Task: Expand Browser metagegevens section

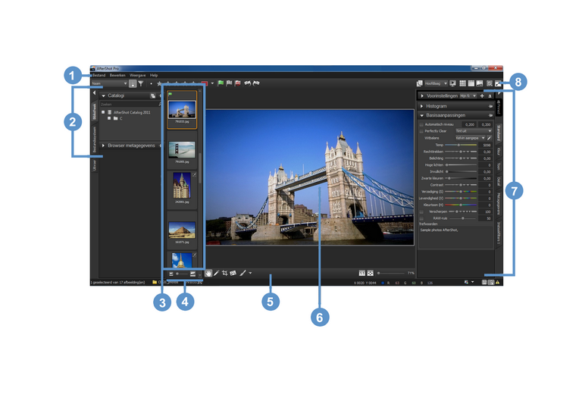Action: (x=104, y=145)
